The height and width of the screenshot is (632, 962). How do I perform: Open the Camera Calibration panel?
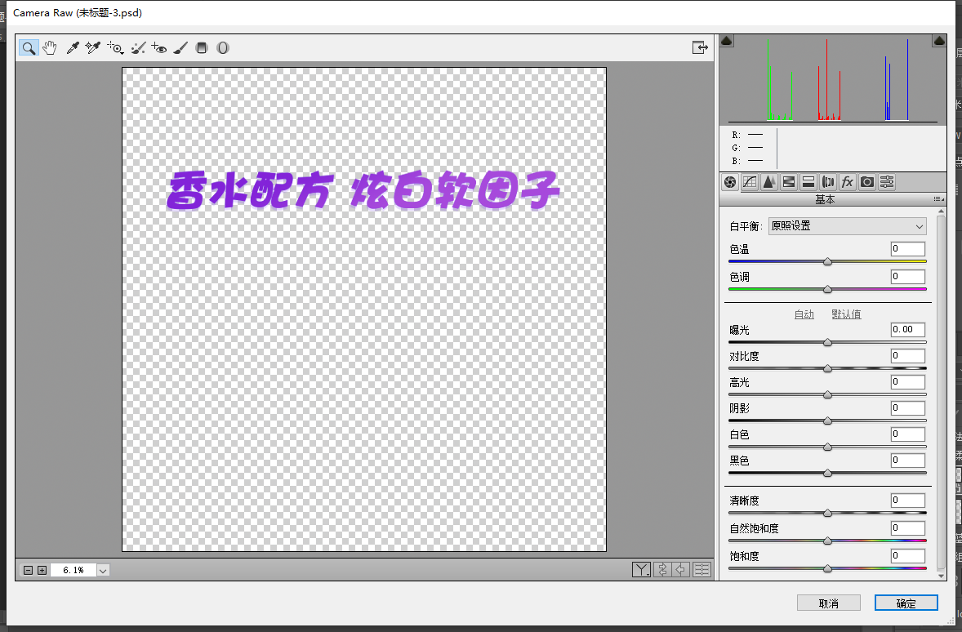click(x=866, y=182)
